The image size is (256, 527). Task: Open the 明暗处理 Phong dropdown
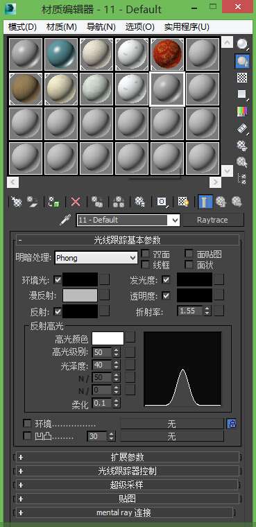tap(96, 258)
